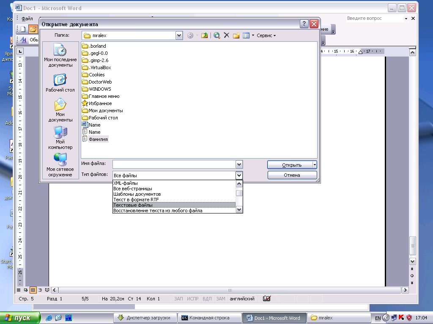Select the Избранное star folder
Viewport: 433px width, 324px height.
pos(97,103)
